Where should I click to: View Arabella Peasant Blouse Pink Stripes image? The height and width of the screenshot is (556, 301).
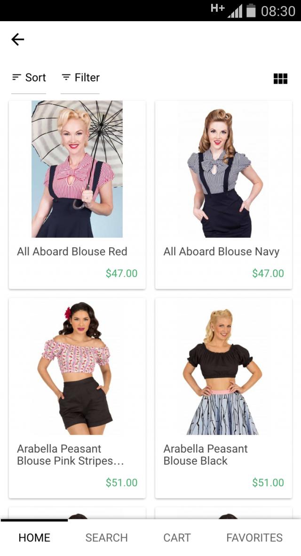coord(77,366)
